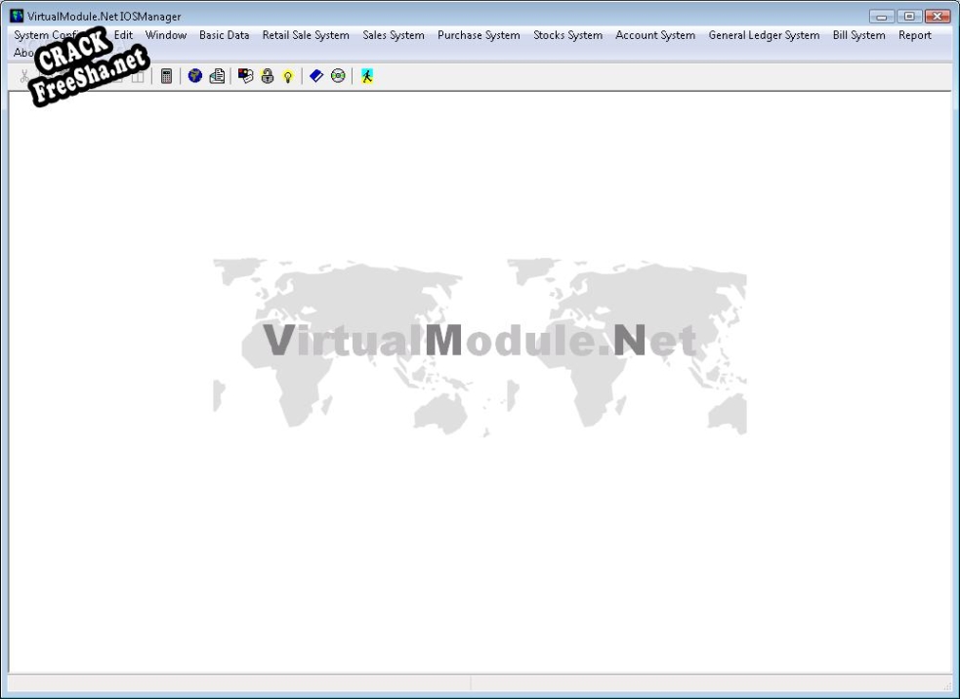
Task: Expand the Retail Sale System menu
Action: 306,35
